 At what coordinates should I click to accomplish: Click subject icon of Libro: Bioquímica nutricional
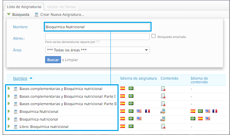[x=15, y=127]
